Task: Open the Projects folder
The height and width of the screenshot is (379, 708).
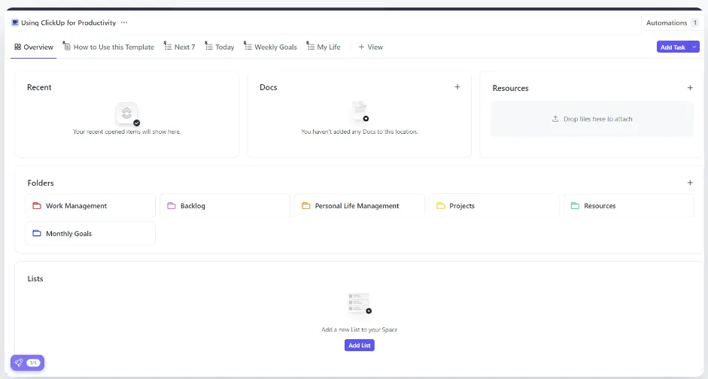Action: [x=494, y=206]
